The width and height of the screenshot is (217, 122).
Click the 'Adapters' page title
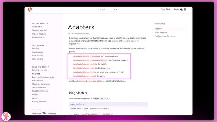(x=81, y=27)
